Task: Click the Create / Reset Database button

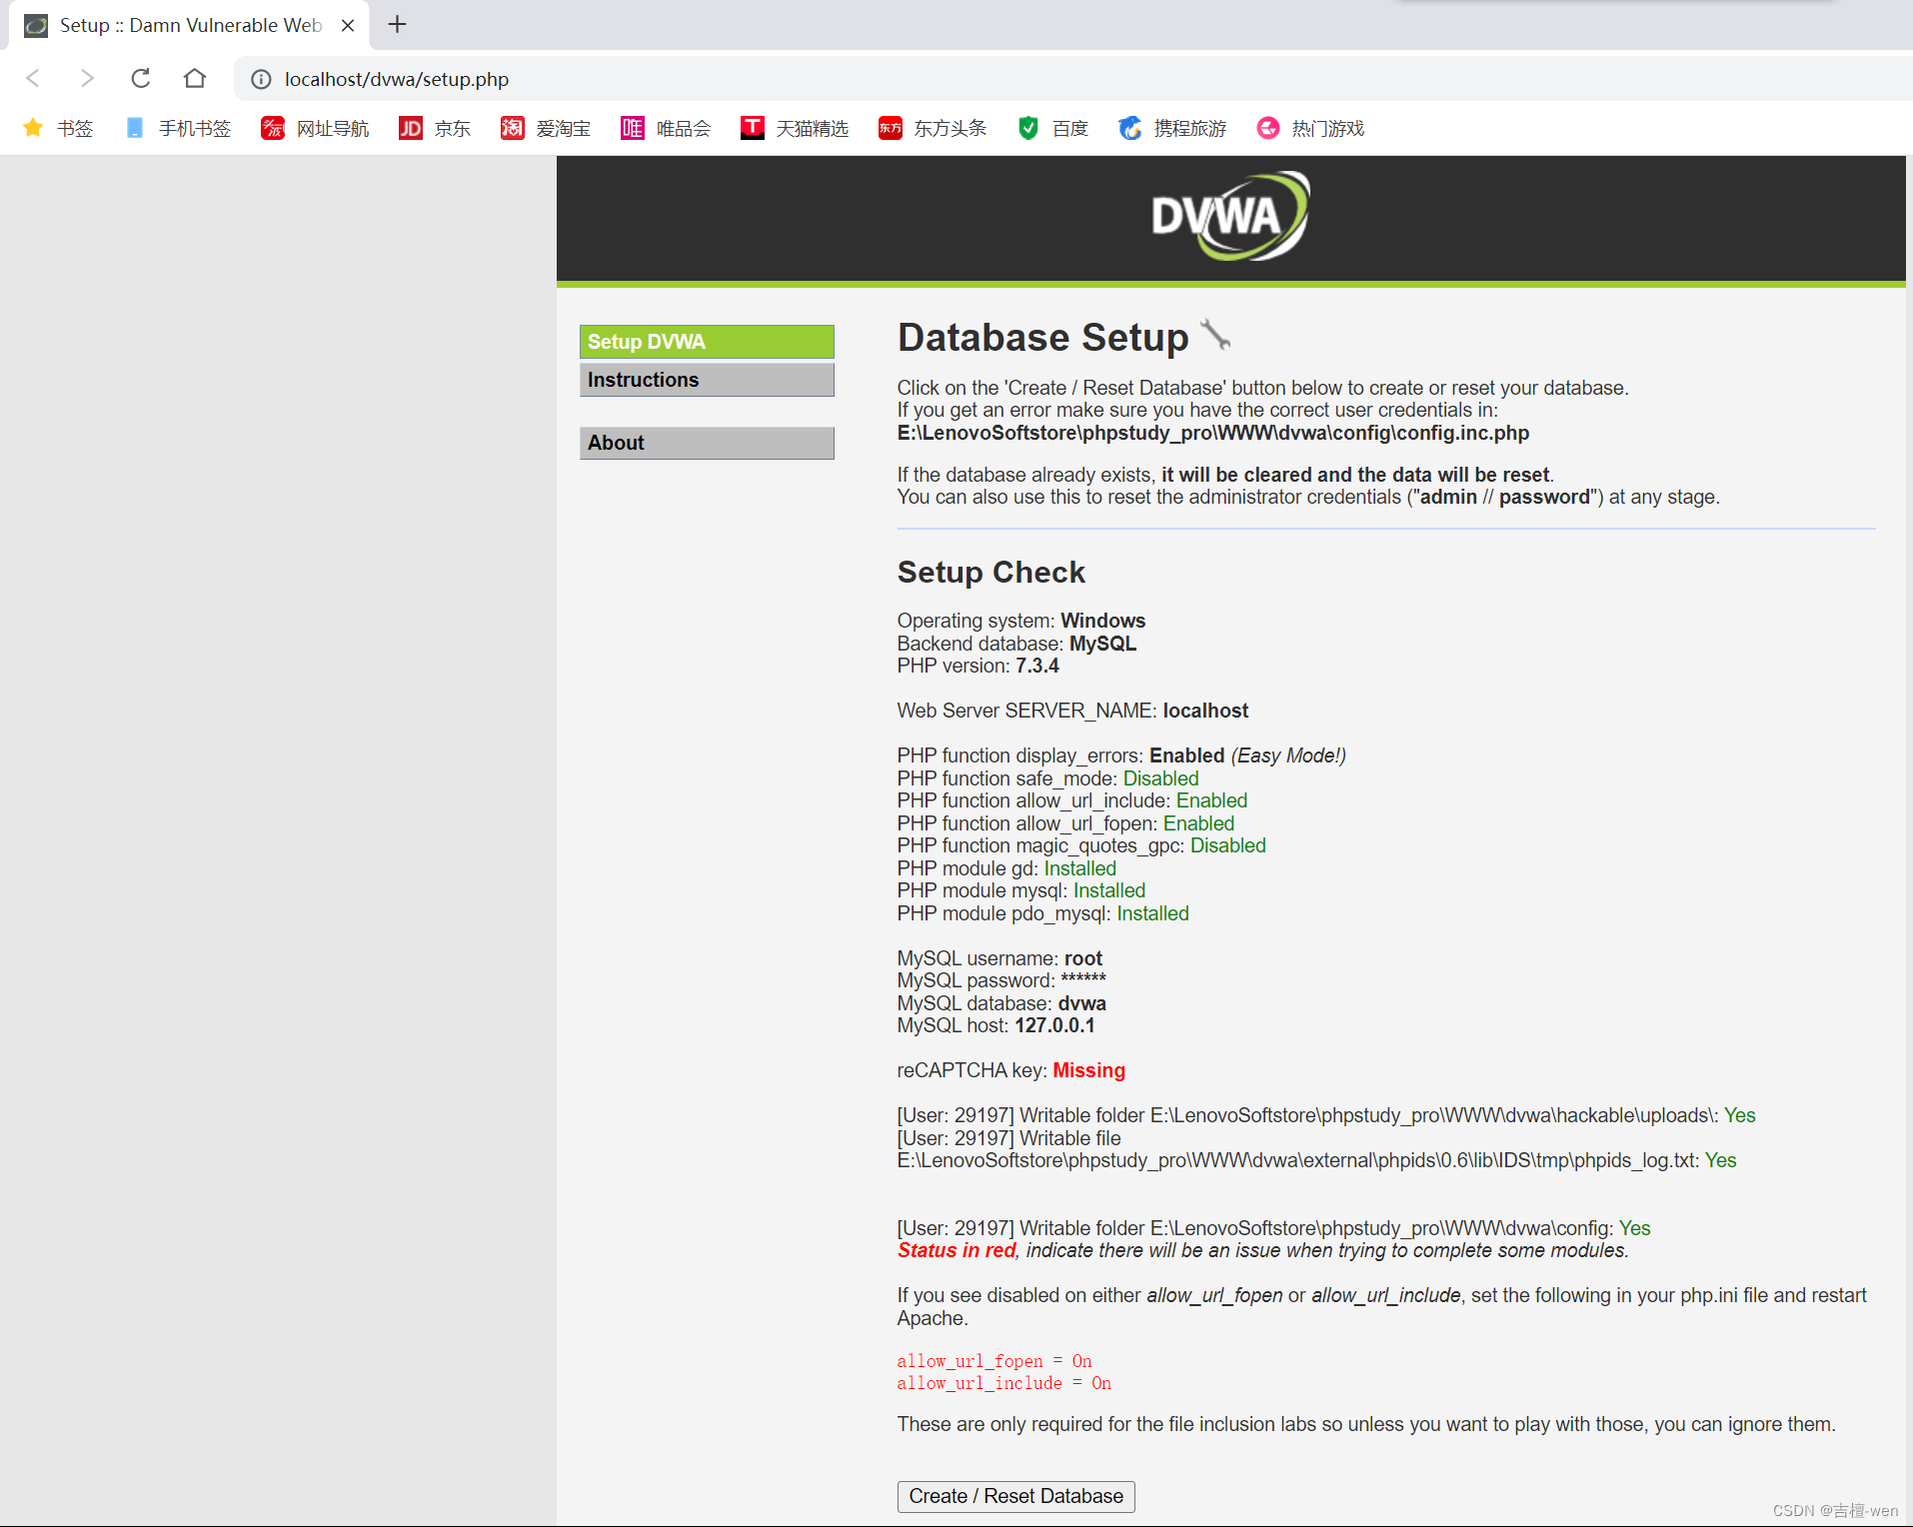Action: click(1015, 1496)
